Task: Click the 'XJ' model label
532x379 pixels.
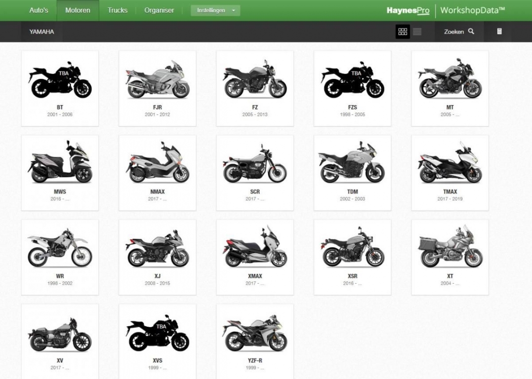Action: click(x=158, y=276)
